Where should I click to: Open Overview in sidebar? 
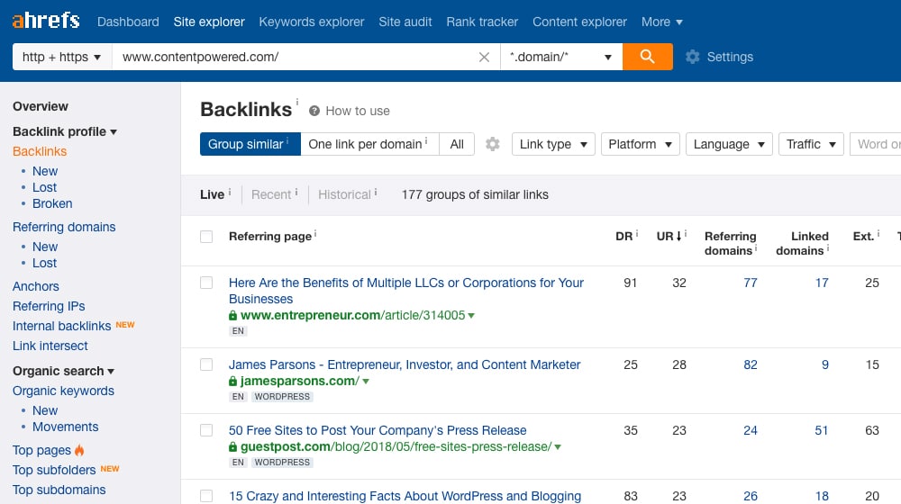pyautogui.click(x=41, y=106)
